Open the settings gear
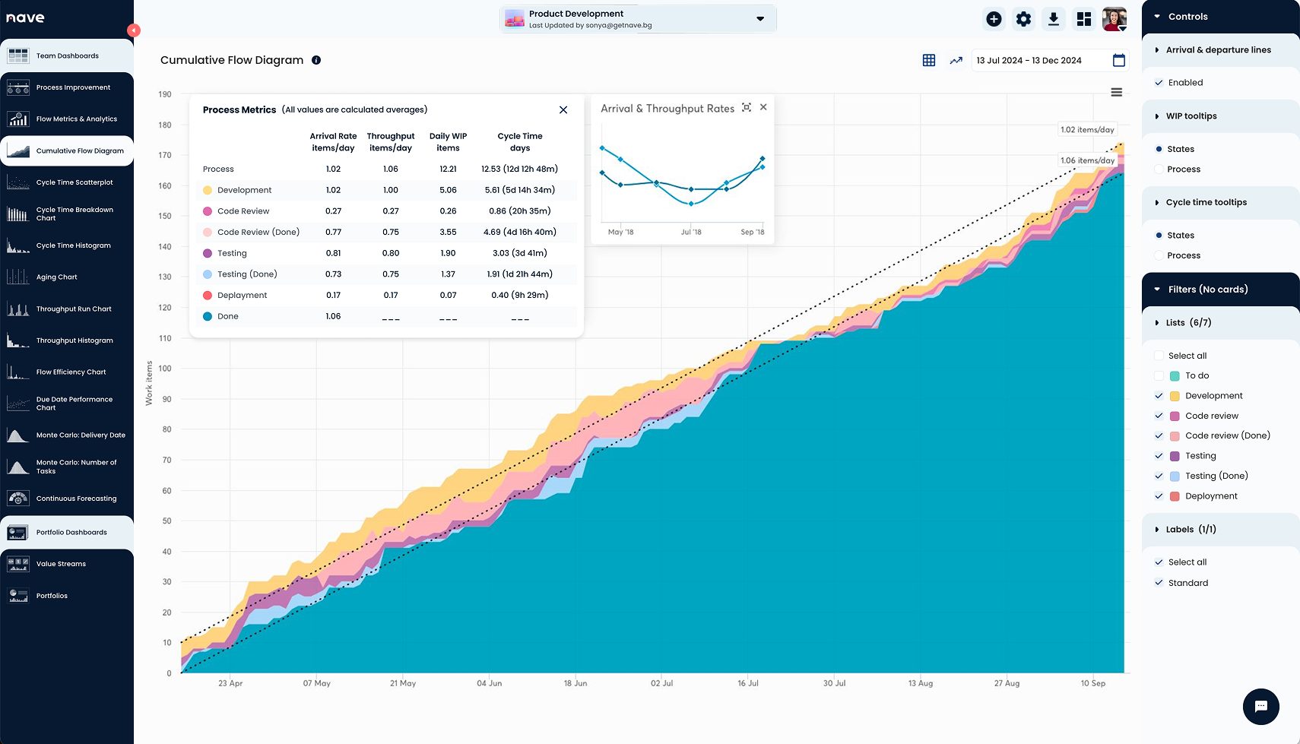Viewport: 1300px width, 744px height. coord(1023,18)
